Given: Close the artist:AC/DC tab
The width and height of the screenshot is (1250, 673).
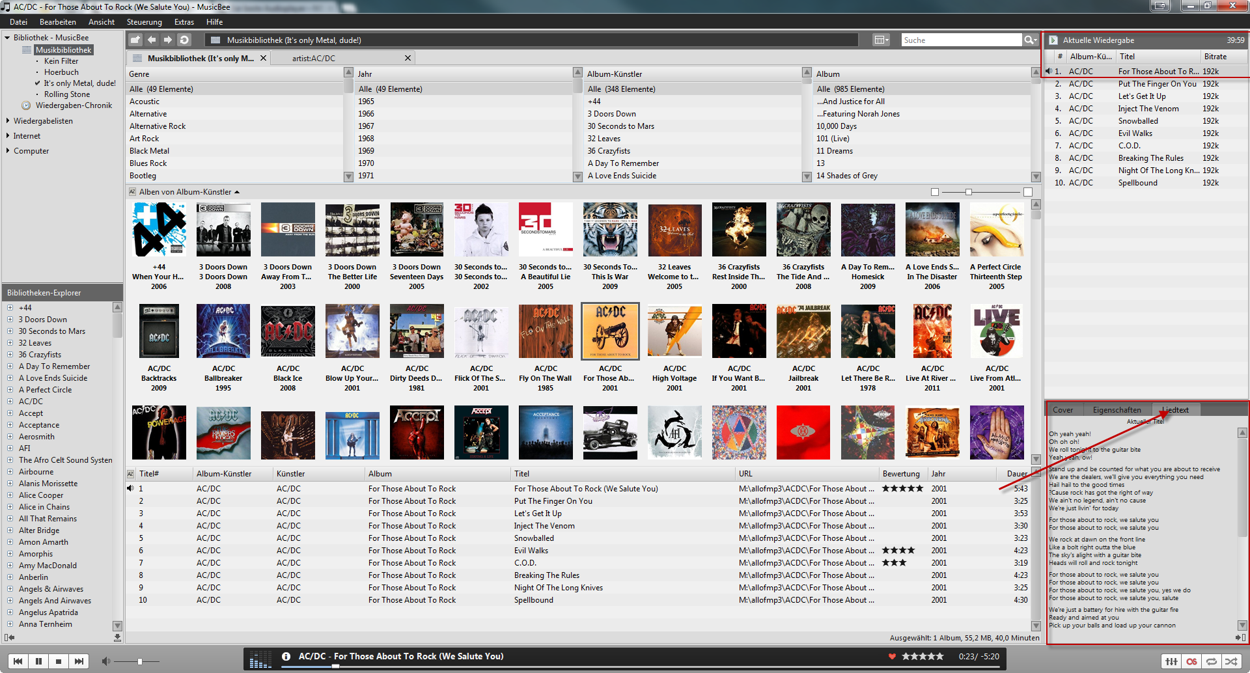Looking at the screenshot, I should pos(408,58).
